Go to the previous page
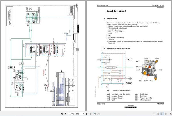 click(65, 114)
